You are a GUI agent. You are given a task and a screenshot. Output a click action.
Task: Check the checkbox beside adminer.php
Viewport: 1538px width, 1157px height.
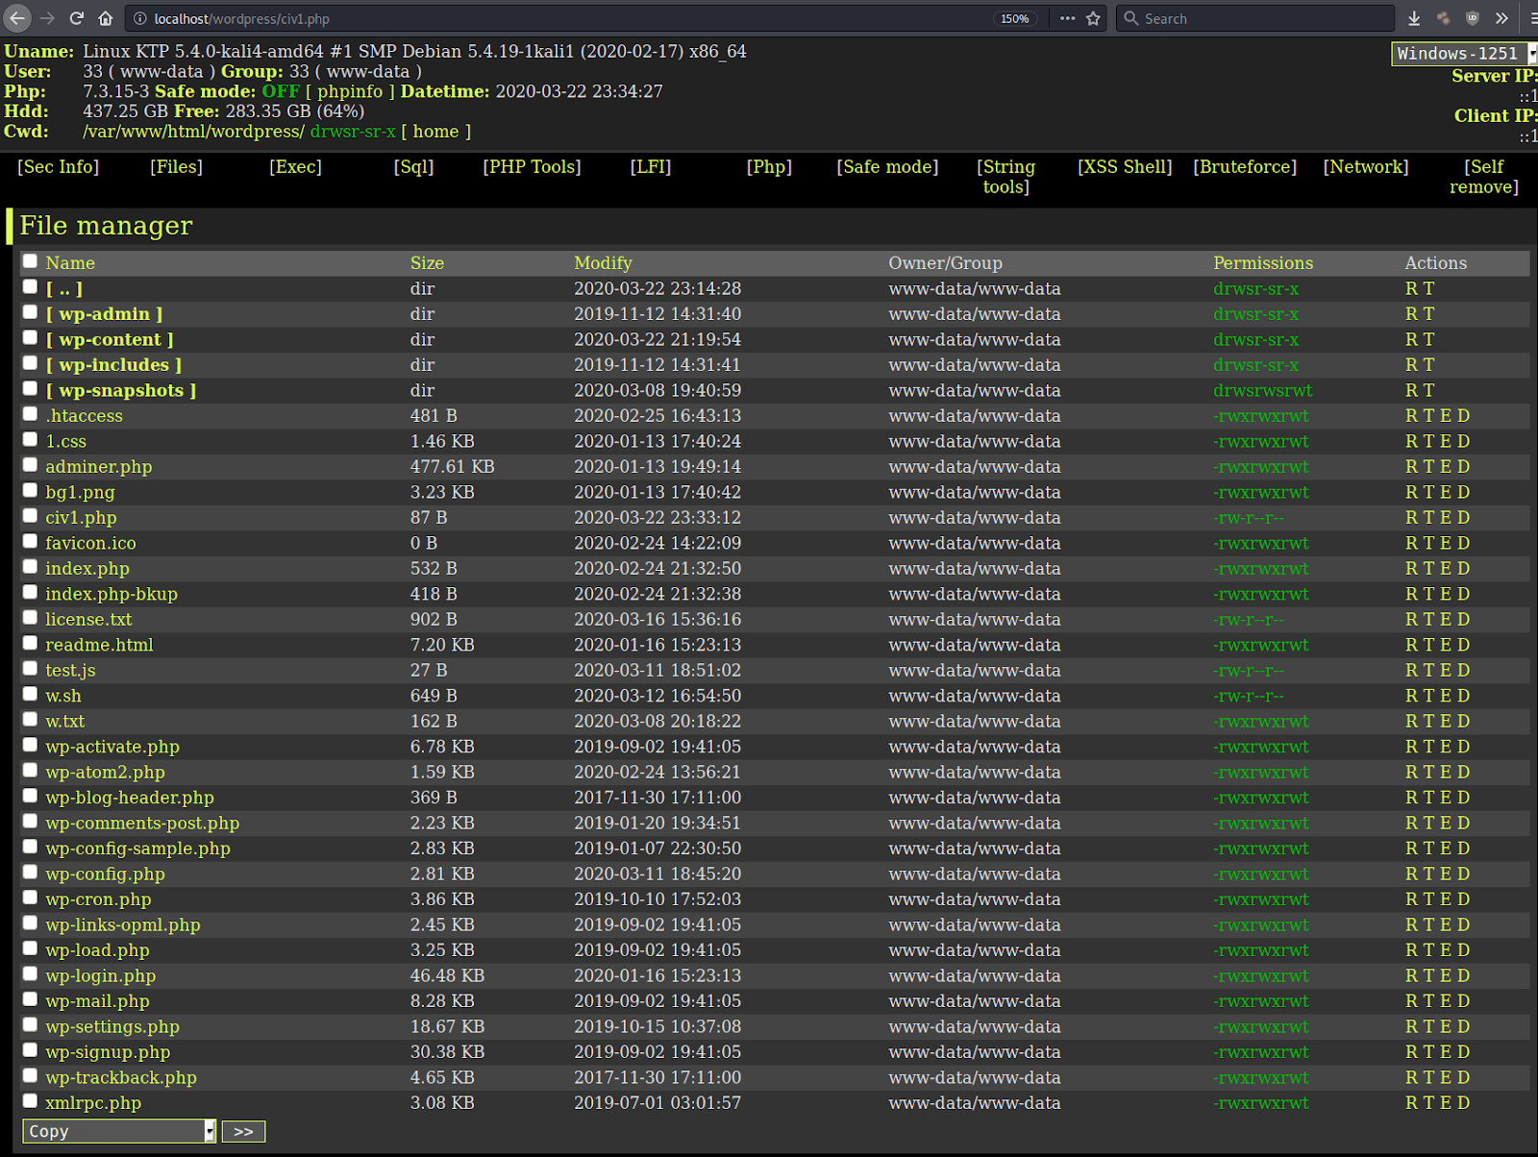click(x=30, y=464)
